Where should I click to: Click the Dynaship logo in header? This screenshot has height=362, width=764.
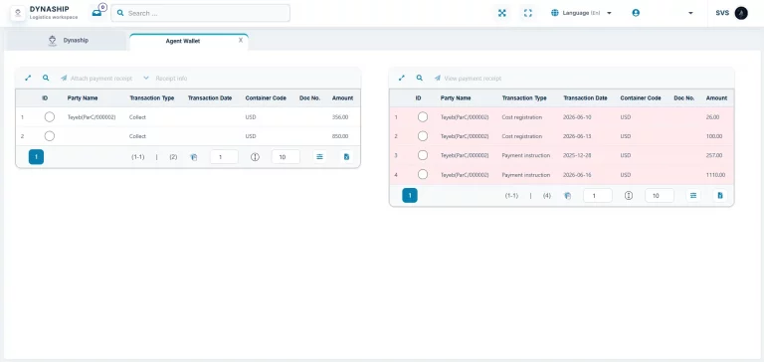[x=18, y=13]
